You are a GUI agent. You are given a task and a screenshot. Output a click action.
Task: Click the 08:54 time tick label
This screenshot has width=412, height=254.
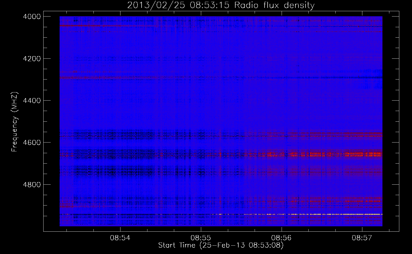pyautogui.click(x=120, y=238)
